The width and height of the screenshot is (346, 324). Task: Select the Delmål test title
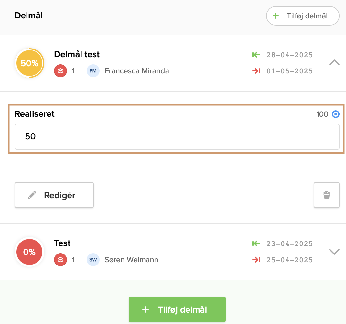click(77, 54)
